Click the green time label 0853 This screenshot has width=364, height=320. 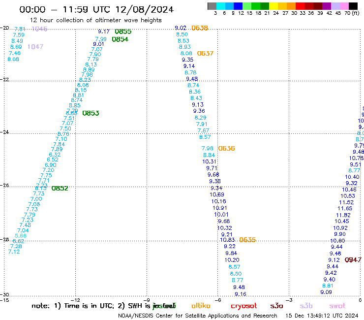(91, 113)
